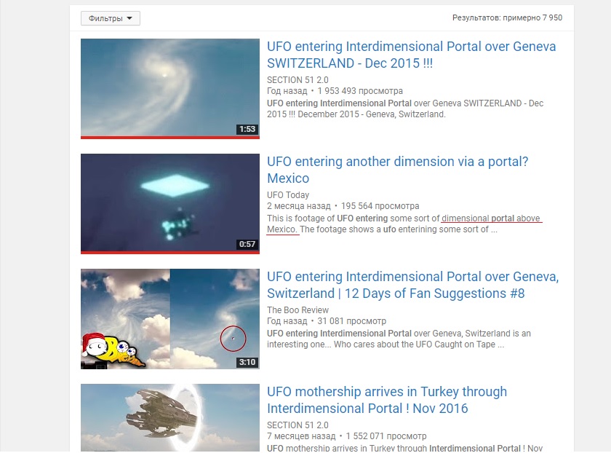This screenshot has height=453, width=611.
Task: Click '1 953 493 просмотра' view count
Action: 360,91
